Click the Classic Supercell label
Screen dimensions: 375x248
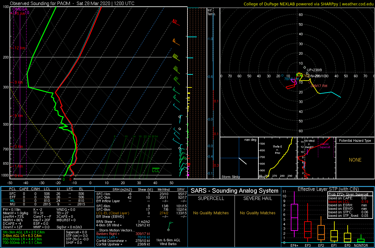point(325,146)
